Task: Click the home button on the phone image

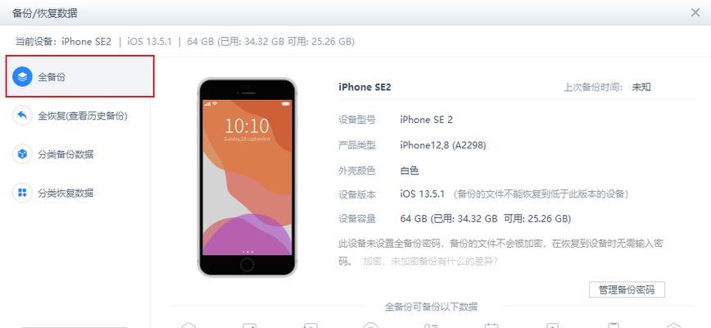Action: pyautogui.click(x=247, y=265)
